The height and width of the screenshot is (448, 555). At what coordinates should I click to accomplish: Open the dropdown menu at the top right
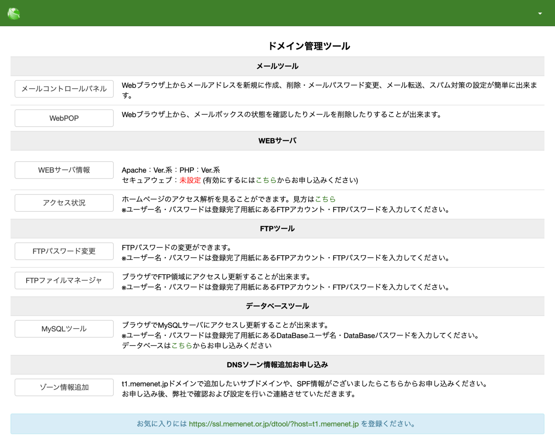click(x=539, y=13)
